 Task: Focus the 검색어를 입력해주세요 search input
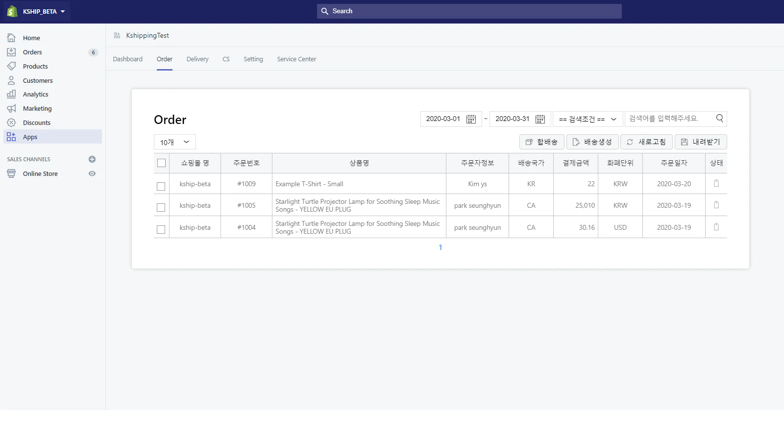(x=668, y=119)
